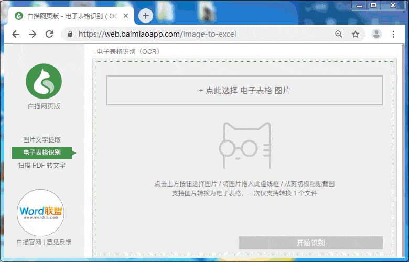
Task: Bookmark this page with the star icon
Action: click(x=356, y=34)
